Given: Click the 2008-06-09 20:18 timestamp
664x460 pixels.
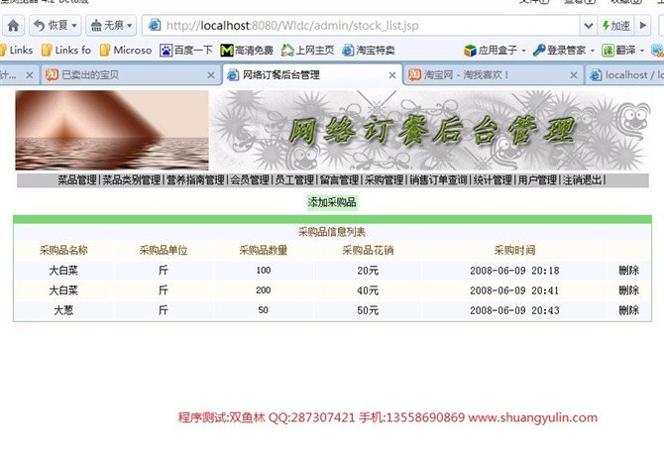Looking at the screenshot, I should click(x=514, y=271).
